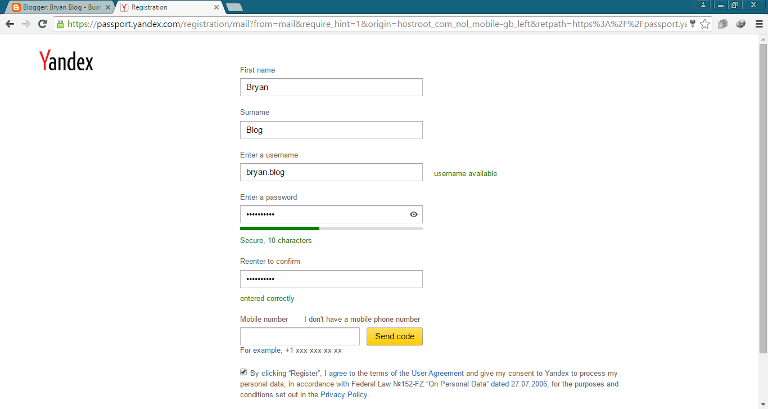Switch to the Blogger: Bryan Blog tab
The image size is (768, 409).
coord(61,7)
